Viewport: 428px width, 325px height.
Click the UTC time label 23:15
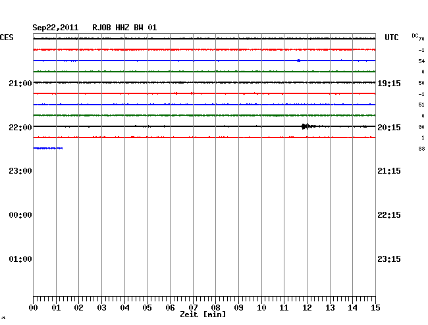pos(389,259)
